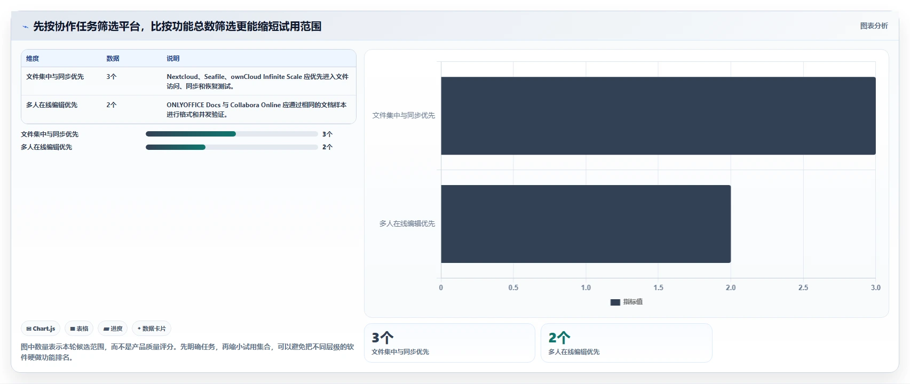This screenshot has width=910, height=384.
Task: Click the 3.0 tick on x-axis
Action: (x=876, y=287)
